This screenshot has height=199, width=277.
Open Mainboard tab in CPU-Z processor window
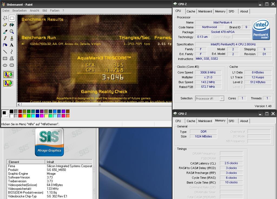[x=205, y=11]
